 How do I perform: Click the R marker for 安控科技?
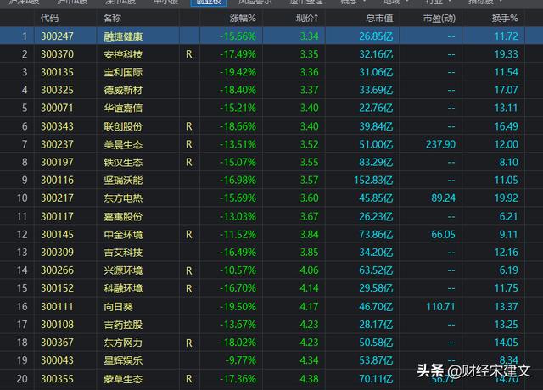(x=188, y=54)
